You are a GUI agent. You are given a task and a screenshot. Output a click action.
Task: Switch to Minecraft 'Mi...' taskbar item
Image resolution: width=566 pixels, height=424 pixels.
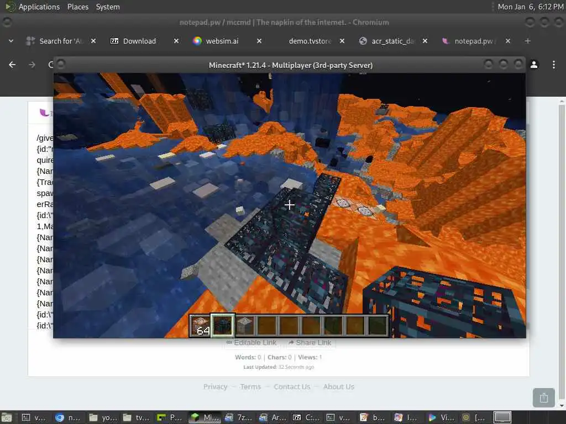point(204,417)
